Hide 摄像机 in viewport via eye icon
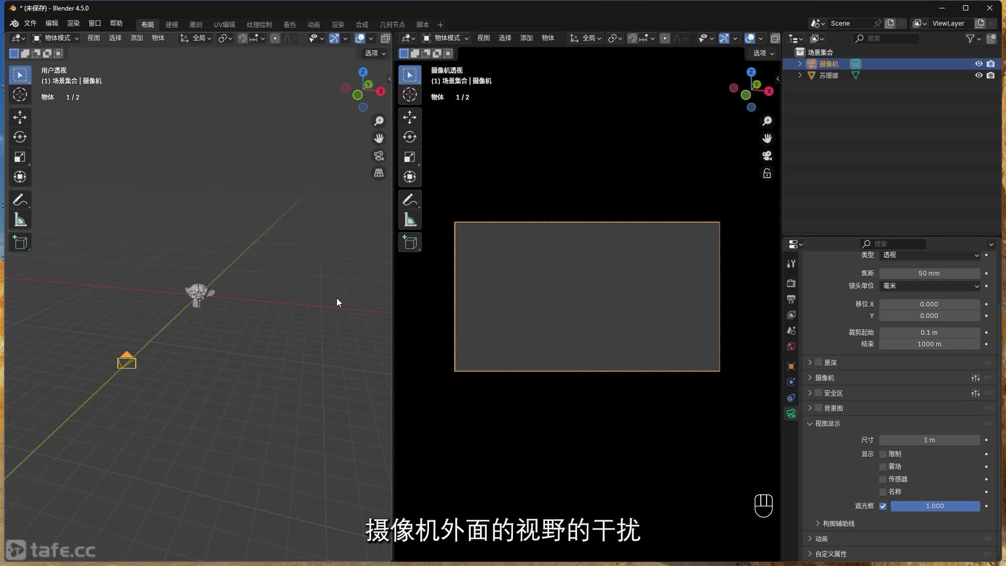Viewport: 1006px width, 566px height. pyautogui.click(x=978, y=64)
